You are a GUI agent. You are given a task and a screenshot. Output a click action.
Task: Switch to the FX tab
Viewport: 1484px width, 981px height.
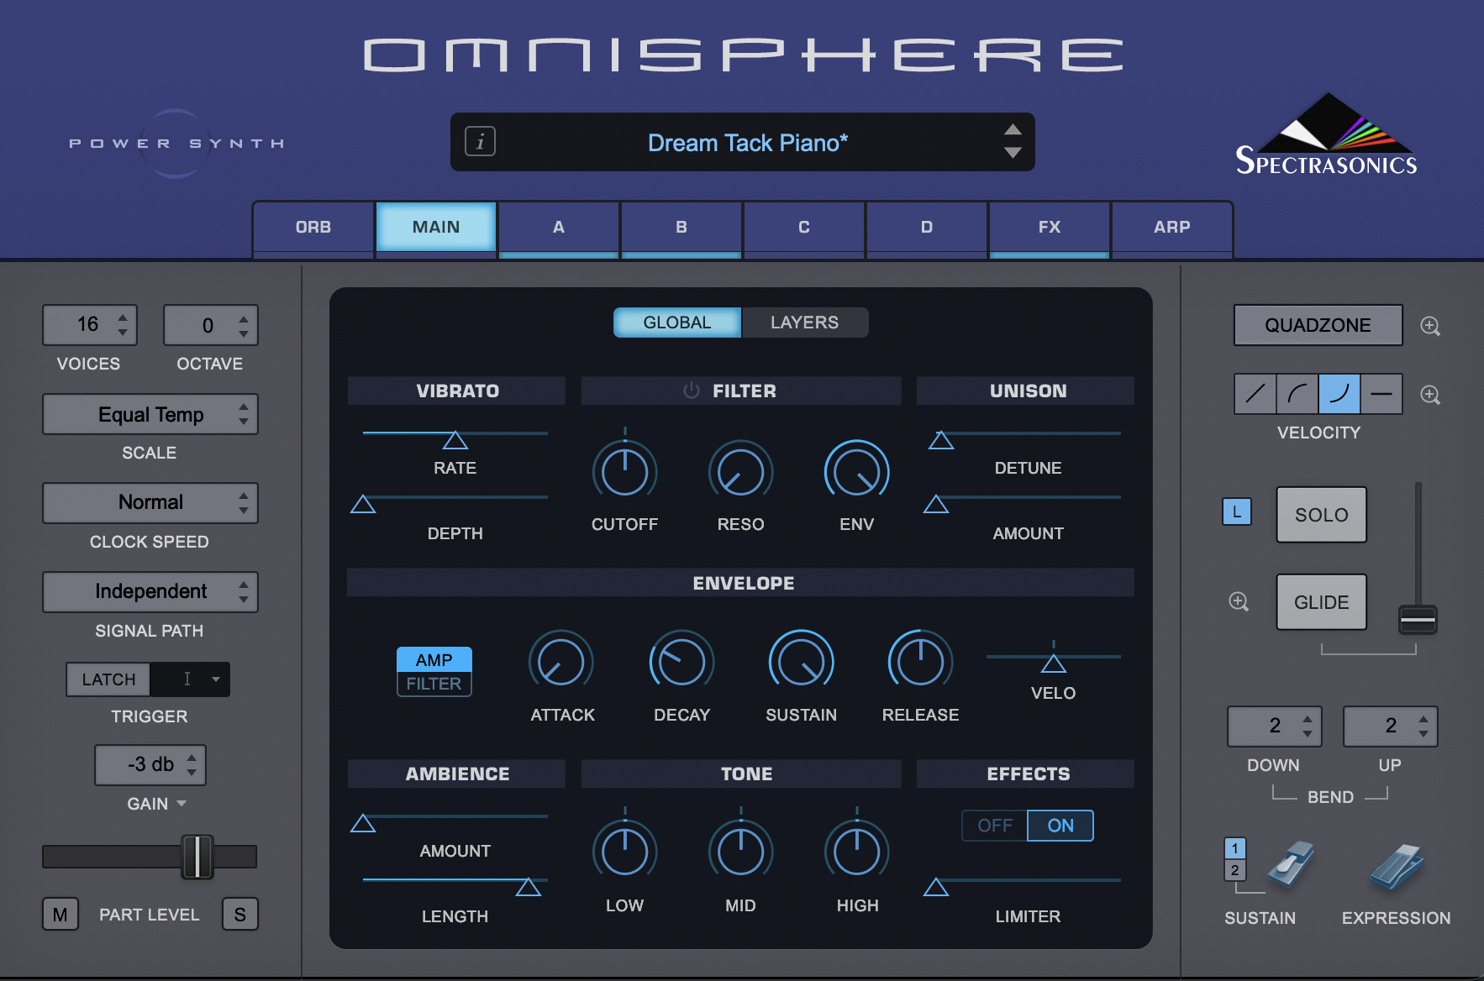click(1050, 227)
